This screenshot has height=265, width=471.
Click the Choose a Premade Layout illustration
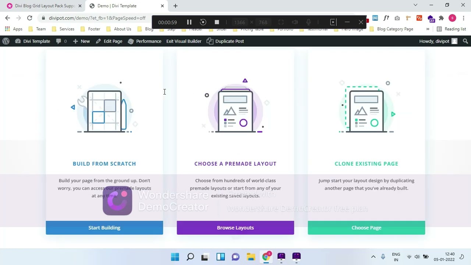235,106
